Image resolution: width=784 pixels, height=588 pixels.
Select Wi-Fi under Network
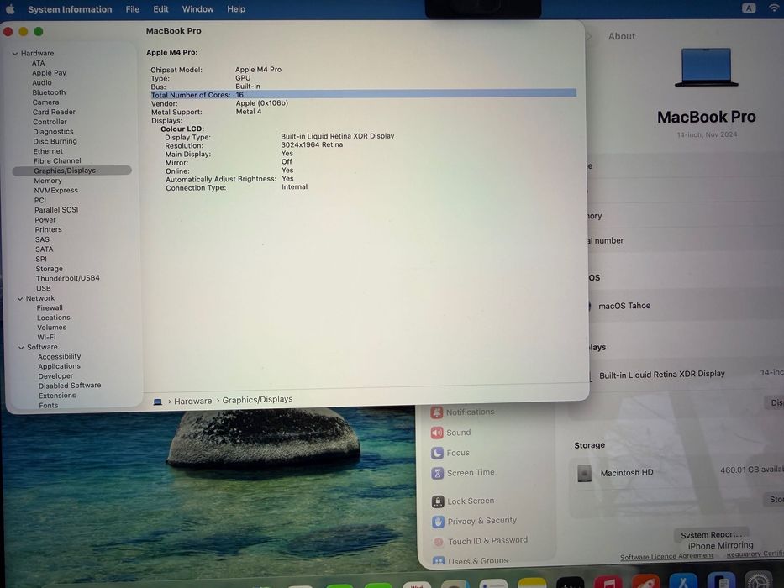(46, 338)
